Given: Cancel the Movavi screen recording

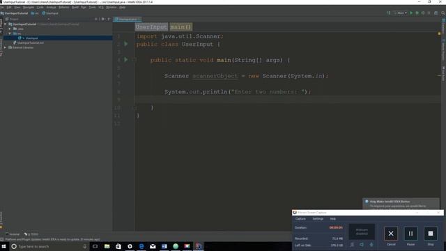Looking at the screenshot, I should point(391,234).
